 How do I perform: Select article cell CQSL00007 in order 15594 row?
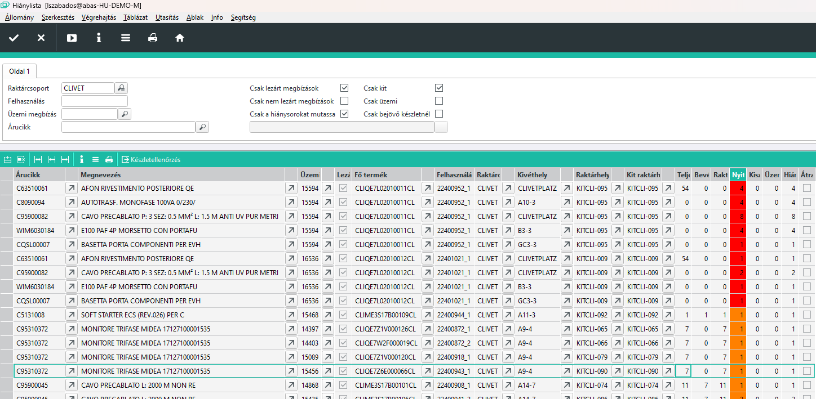click(39, 244)
